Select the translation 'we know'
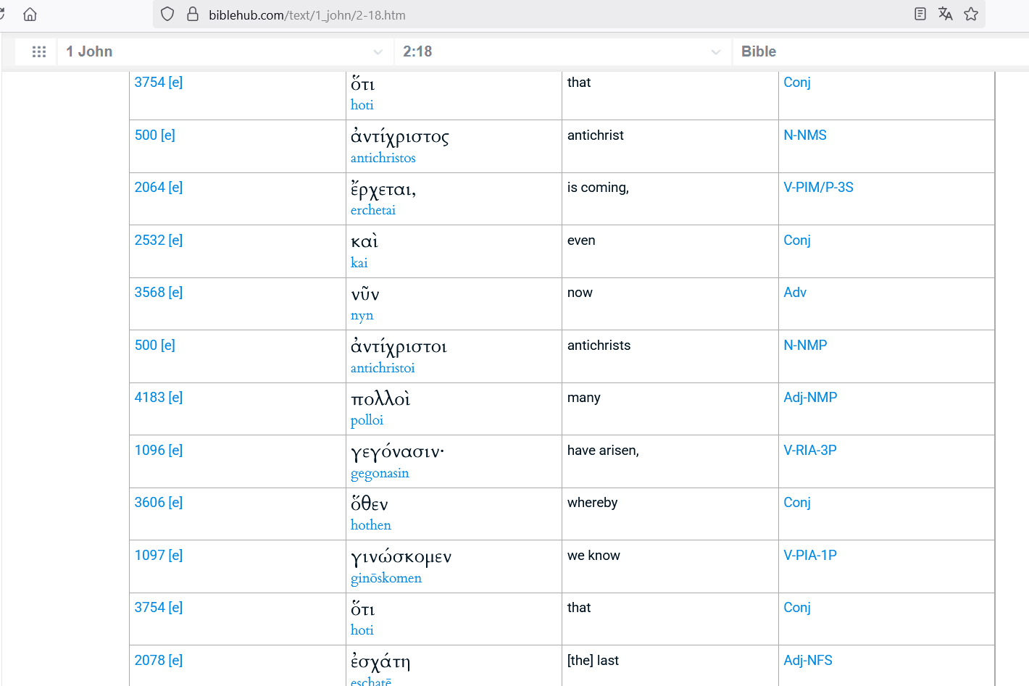The image size is (1029, 686). (x=593, y=556)
